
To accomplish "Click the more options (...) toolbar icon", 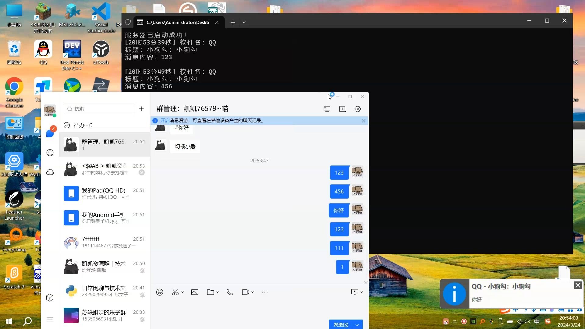I will click(x=265, y=292).
